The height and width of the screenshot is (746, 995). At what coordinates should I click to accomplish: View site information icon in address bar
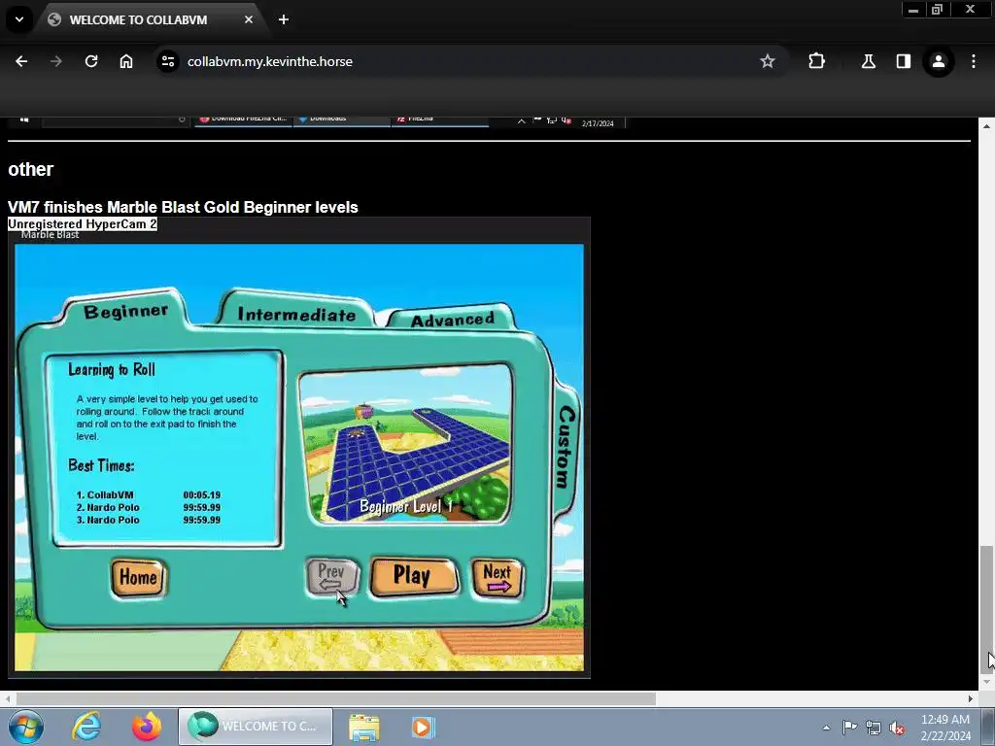(168, 61)
